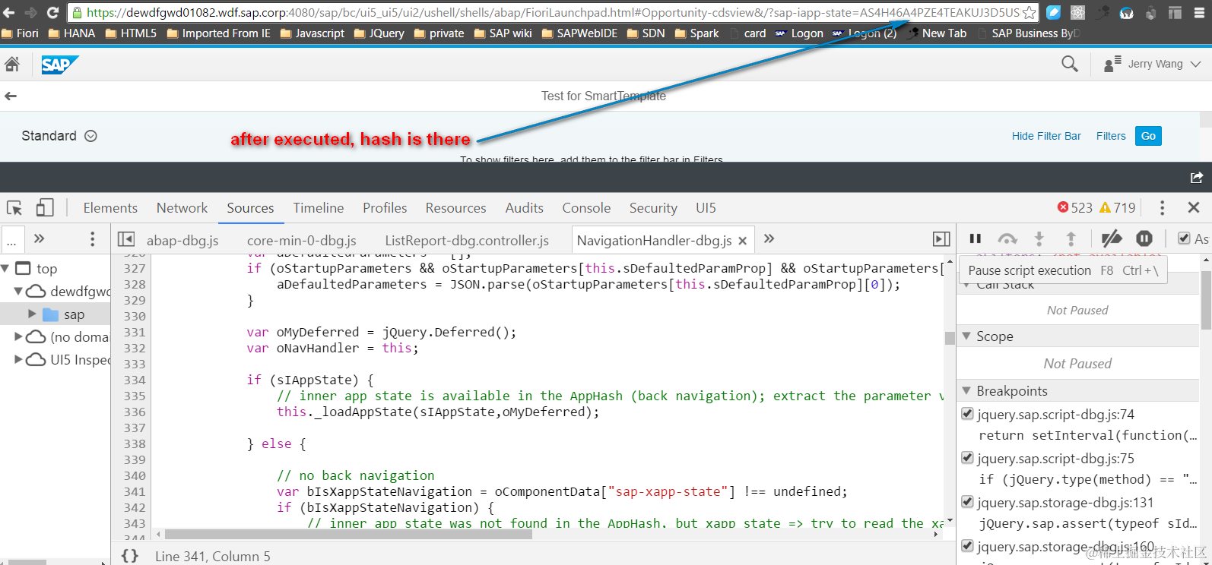Viewport: 1212px width, 565px height.
Task: Collapse the Breakpoints section
Action: [x=967, y=390]
